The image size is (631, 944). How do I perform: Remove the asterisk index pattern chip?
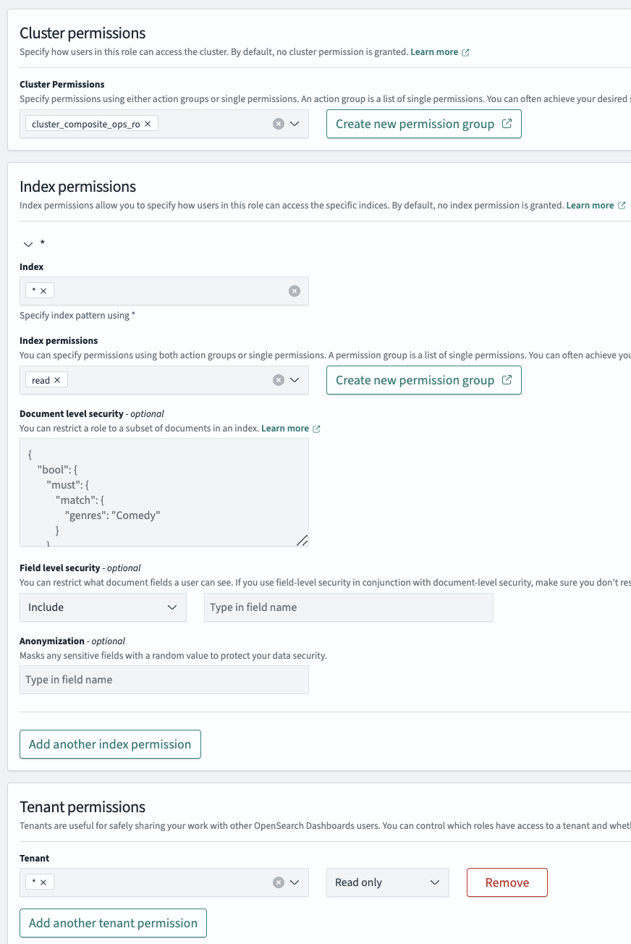click(x=43, y=291)
